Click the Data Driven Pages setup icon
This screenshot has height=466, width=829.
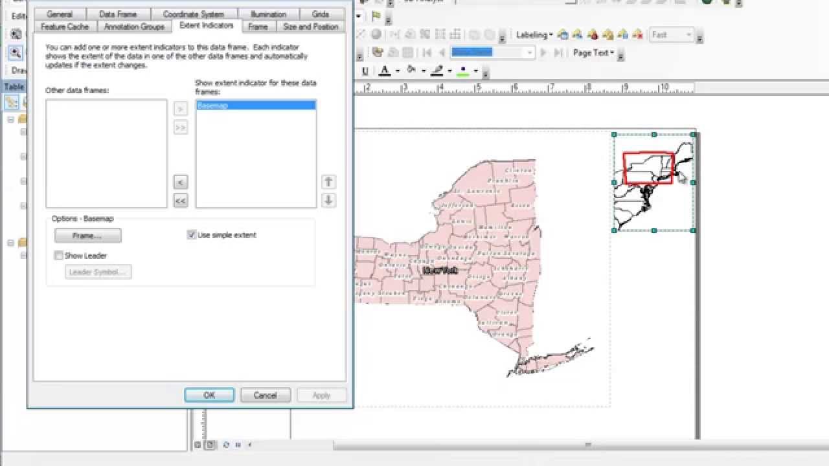click(378, 52)
